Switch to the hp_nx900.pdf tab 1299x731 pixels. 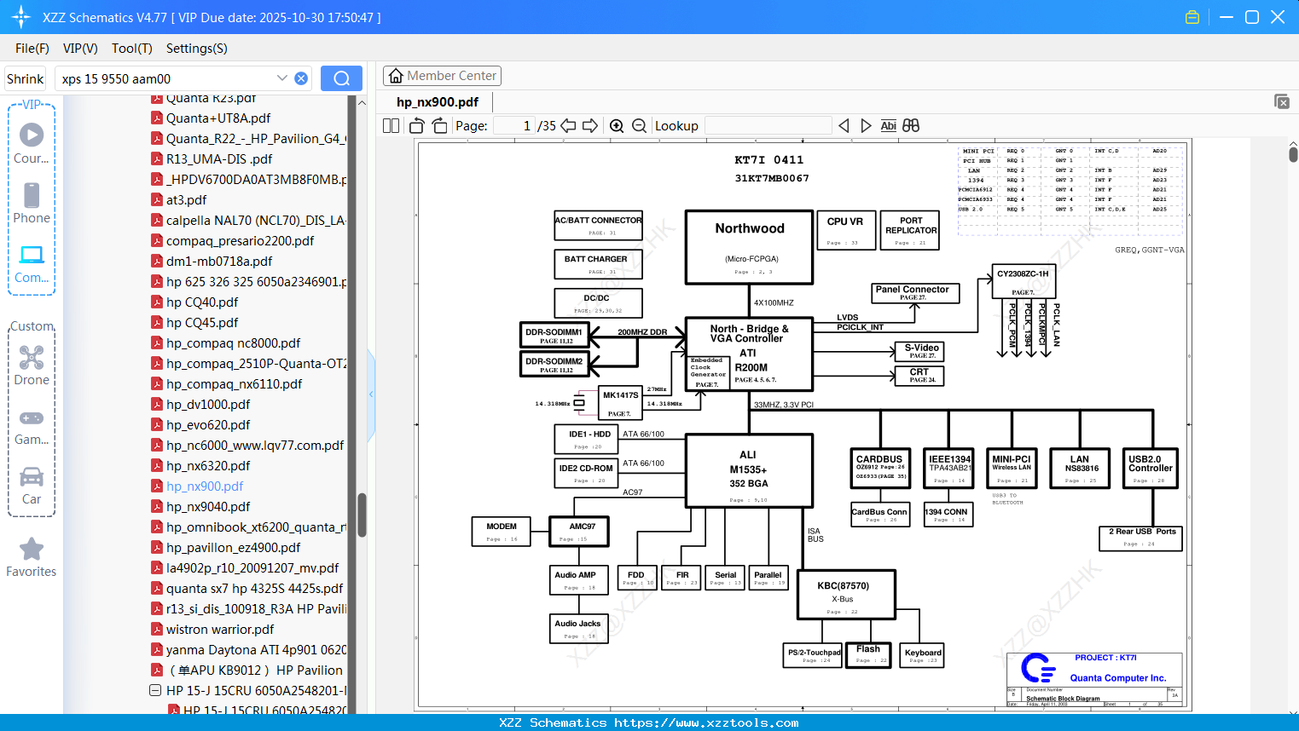coord(438,101)
